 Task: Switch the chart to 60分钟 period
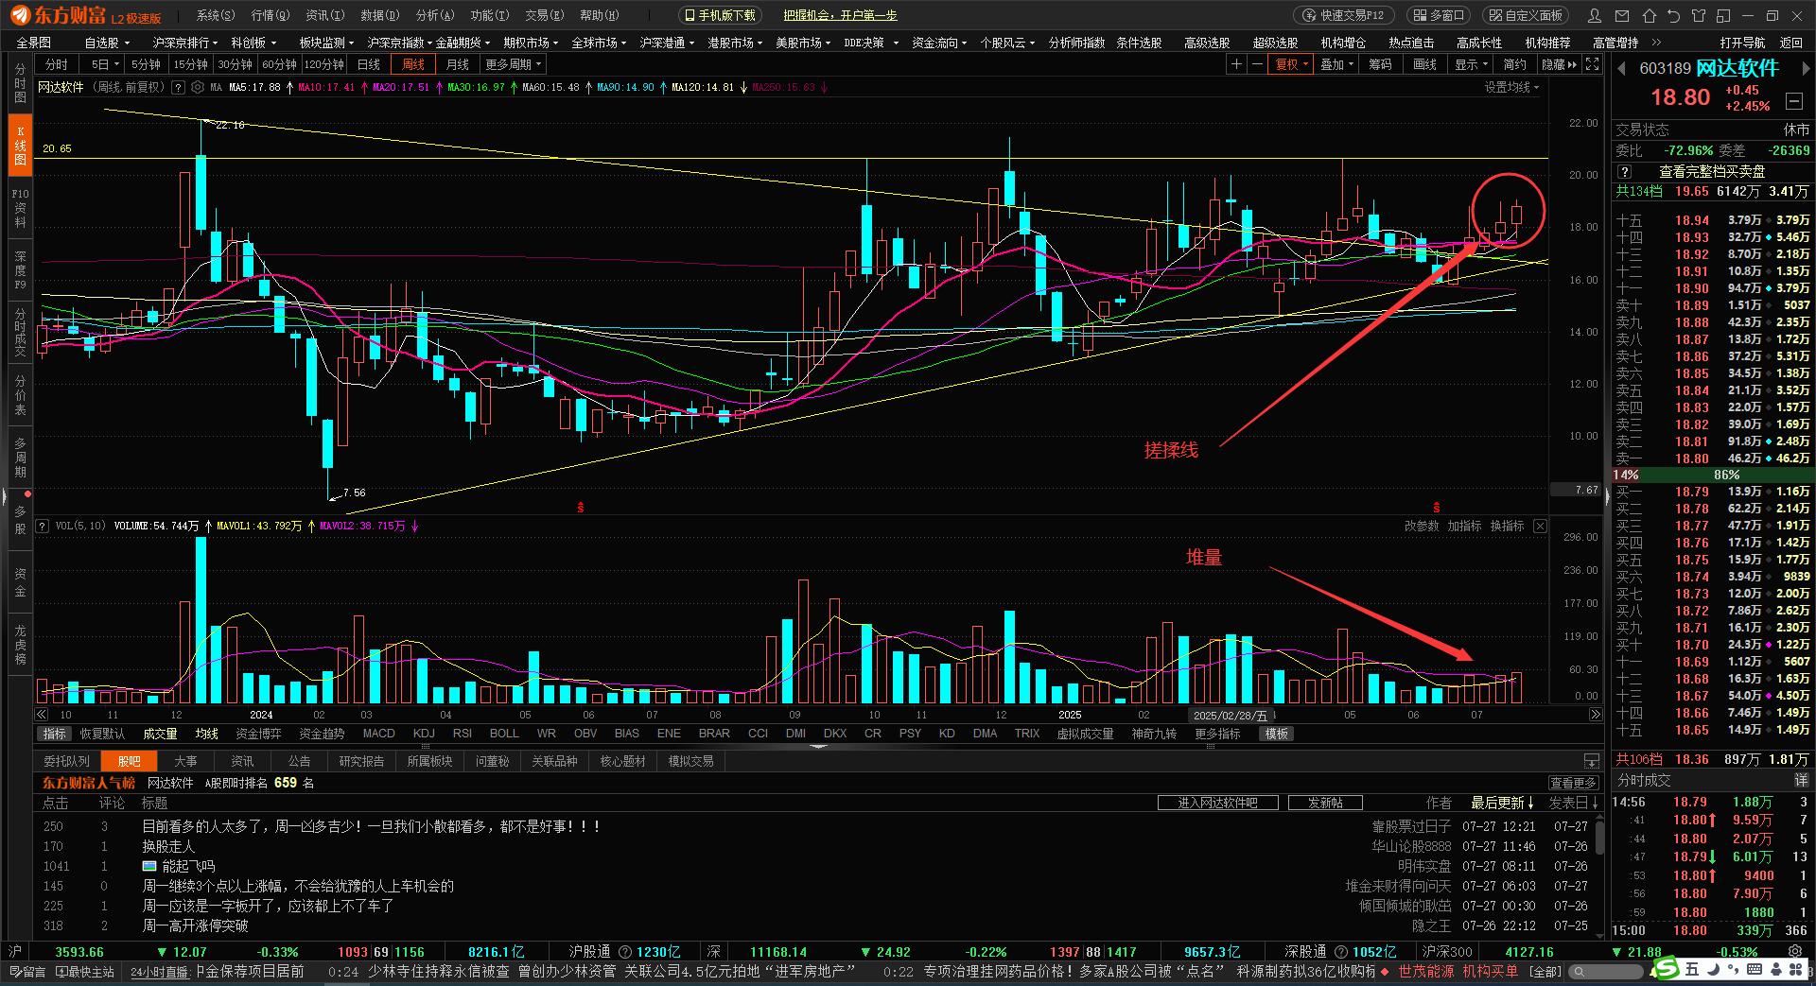pos(280,64)
